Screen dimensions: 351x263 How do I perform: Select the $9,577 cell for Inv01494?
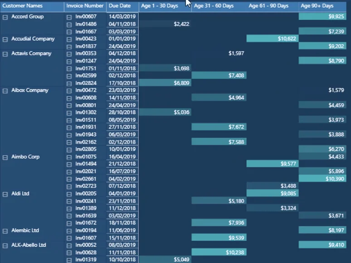click(x=273, y=164)
